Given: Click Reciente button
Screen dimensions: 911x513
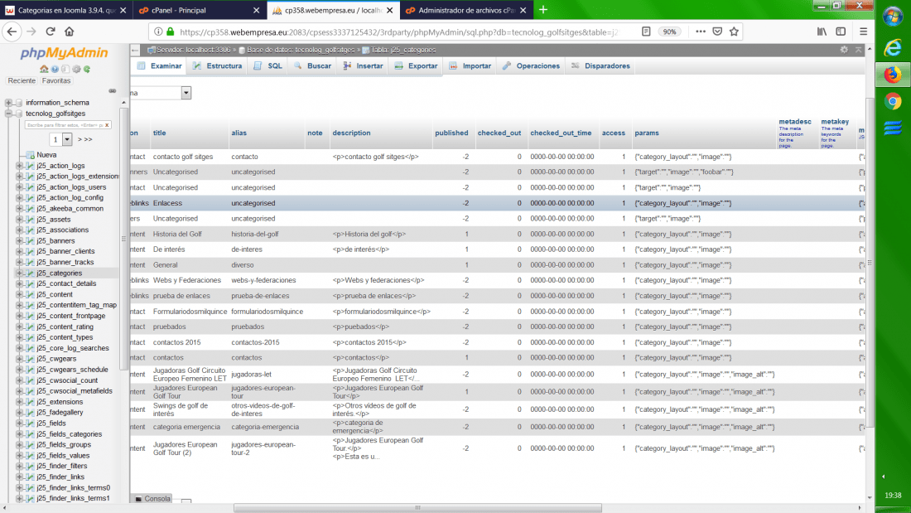Looking at the screenshot, I should click(x=22, y=81).
